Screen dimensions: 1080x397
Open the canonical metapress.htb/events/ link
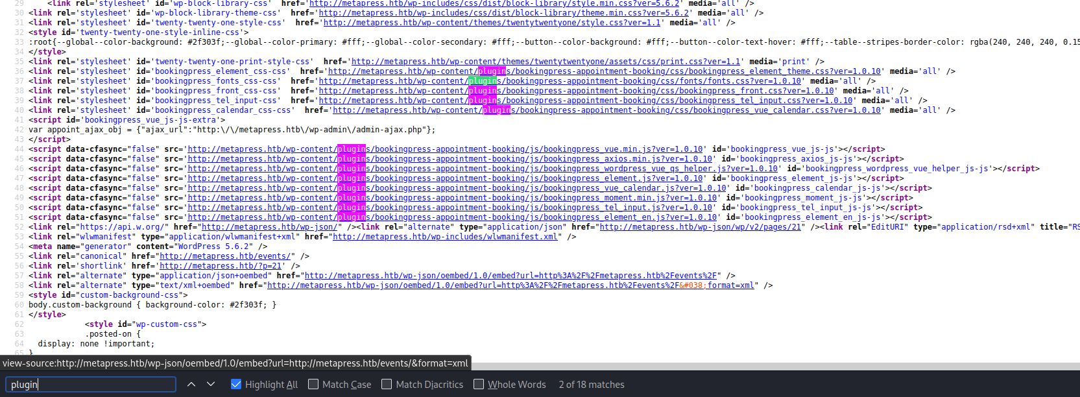(225, 256)
